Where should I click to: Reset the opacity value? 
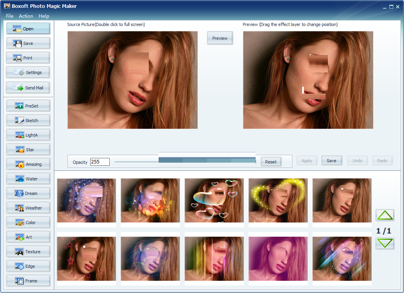point(271,162)
